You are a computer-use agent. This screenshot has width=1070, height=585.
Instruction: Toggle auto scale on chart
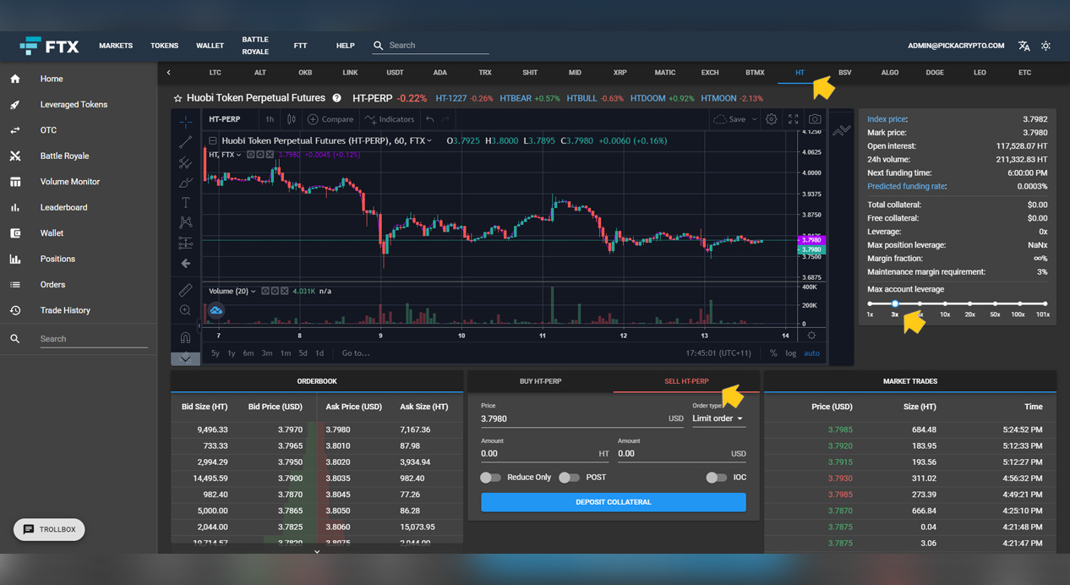click(x=811, y=353)
